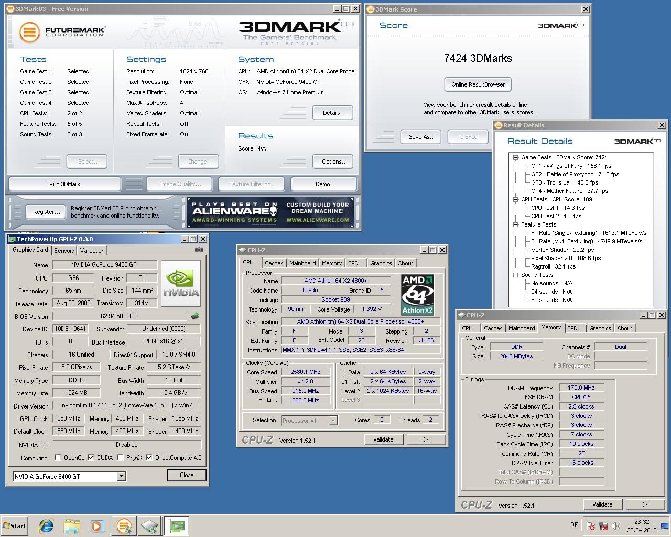The height and width of the screenshot is (537, 671).
Task: Click the BIOS Version field in GPU-Z
Action: point(120,316)
